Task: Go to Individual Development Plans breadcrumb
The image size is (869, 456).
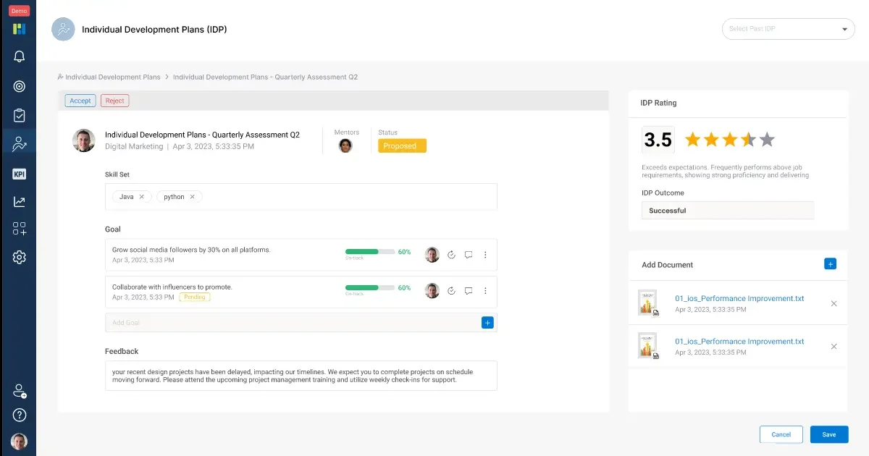Action: 112,77
